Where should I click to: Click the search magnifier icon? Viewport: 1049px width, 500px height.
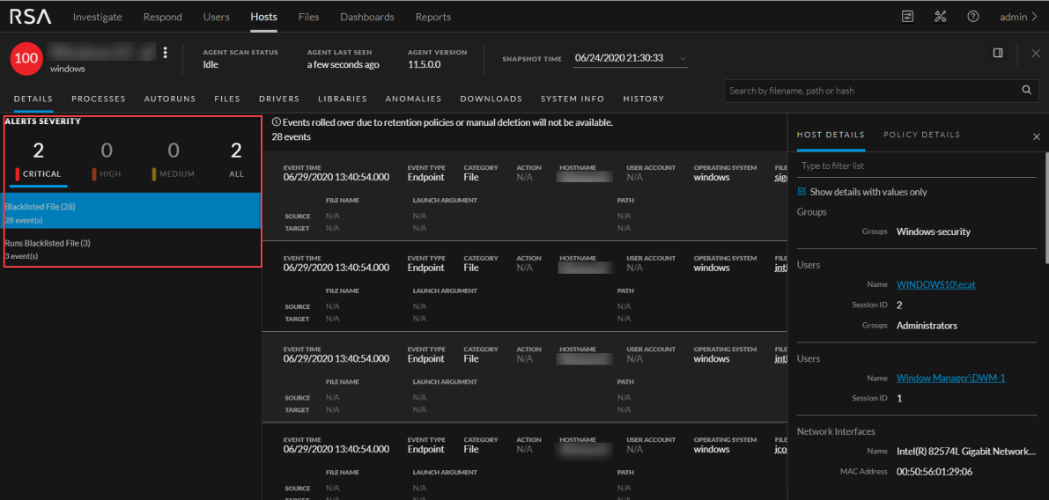(1026, 90)
